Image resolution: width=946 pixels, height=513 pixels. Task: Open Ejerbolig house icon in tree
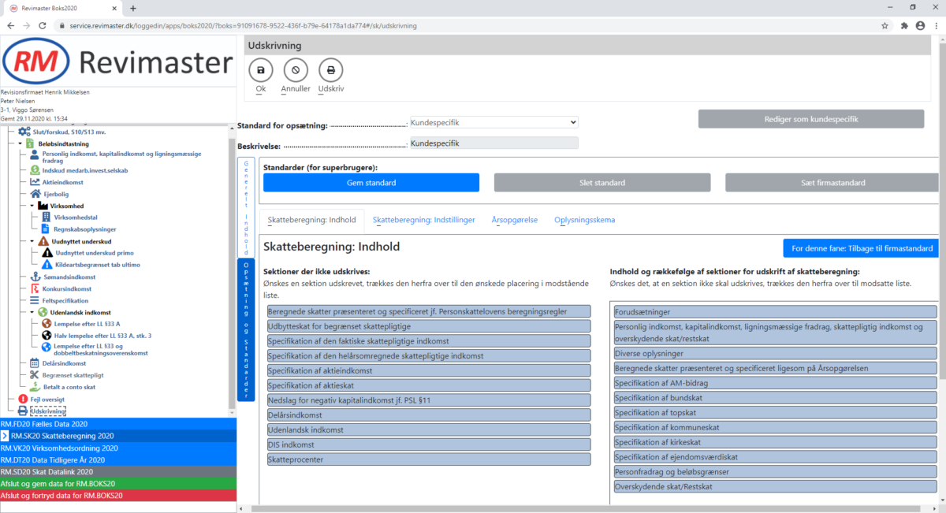coord(35,194)
